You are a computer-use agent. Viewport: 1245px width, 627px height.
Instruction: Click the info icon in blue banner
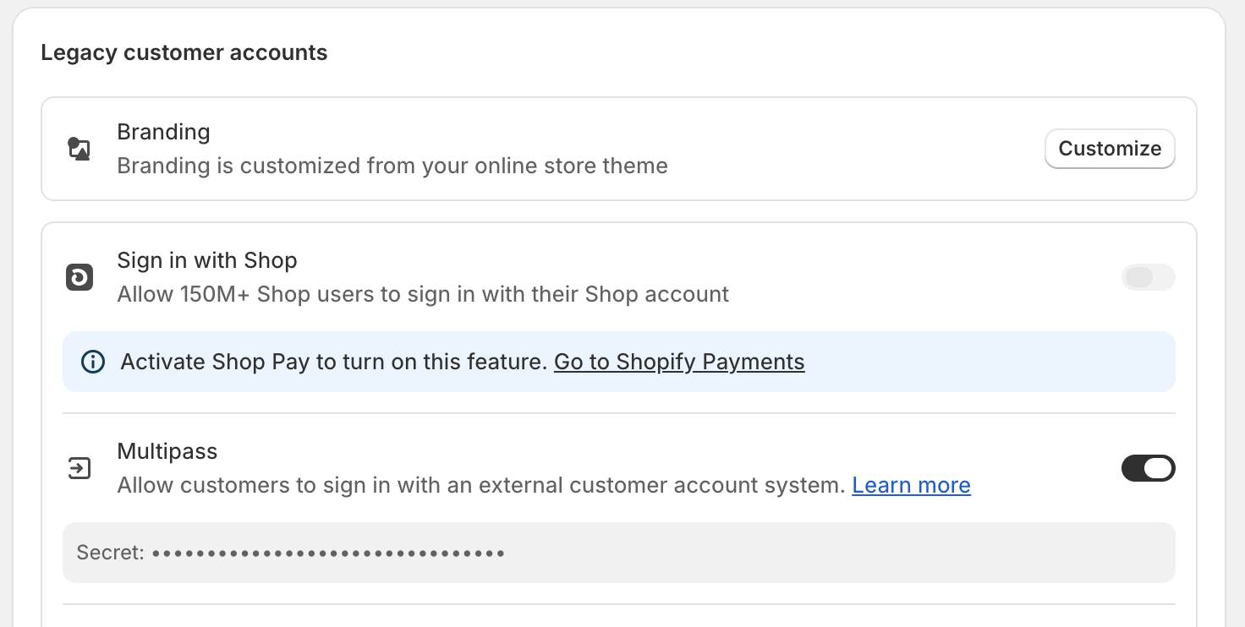click(x=92, y=362)
